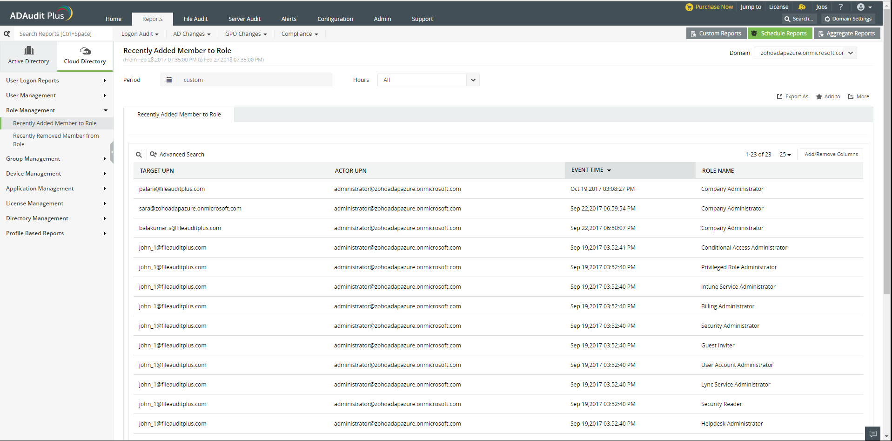Viewport: 892px width, 441px height.
Task: Open the notifications bell icon
Action: click(802, 7)
